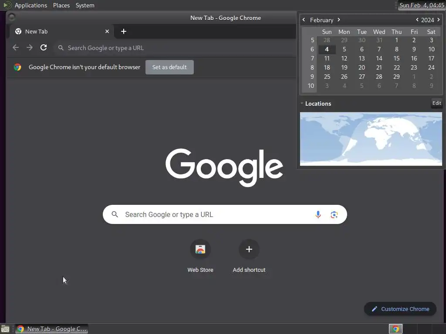446x334 pixels.
Task: Select January 31 in the calendar
Action: tap(379, 40)
